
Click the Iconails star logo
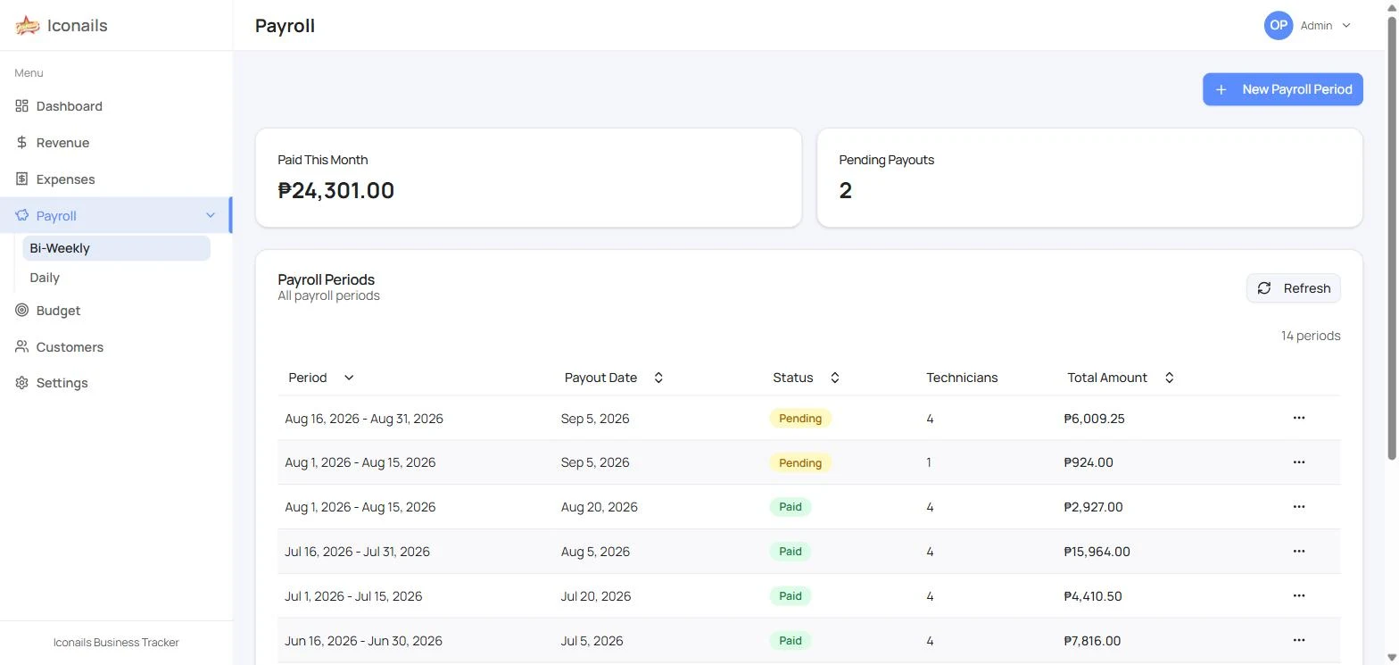[28, 26]
